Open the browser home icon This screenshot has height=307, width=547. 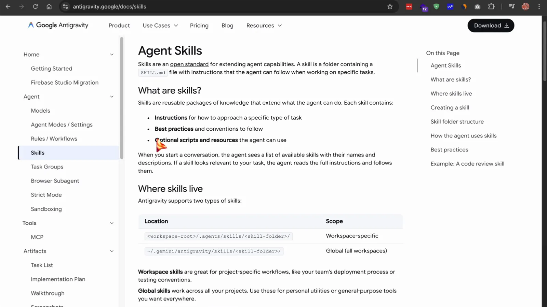tap(49, 6)
